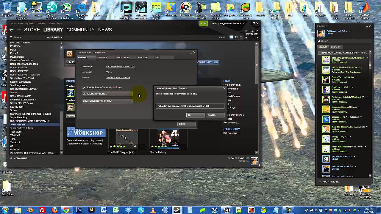Open the Community Hub button
Screen dimensions: 381x214
pos(207,62)
